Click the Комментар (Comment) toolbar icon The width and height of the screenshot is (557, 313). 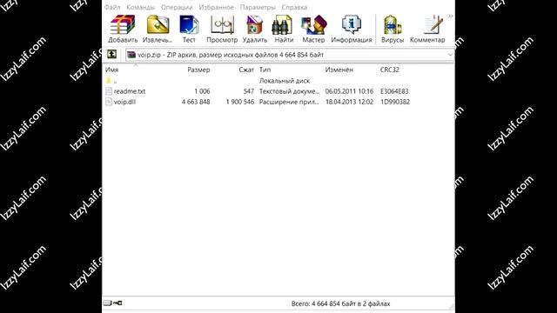[433, 25]
